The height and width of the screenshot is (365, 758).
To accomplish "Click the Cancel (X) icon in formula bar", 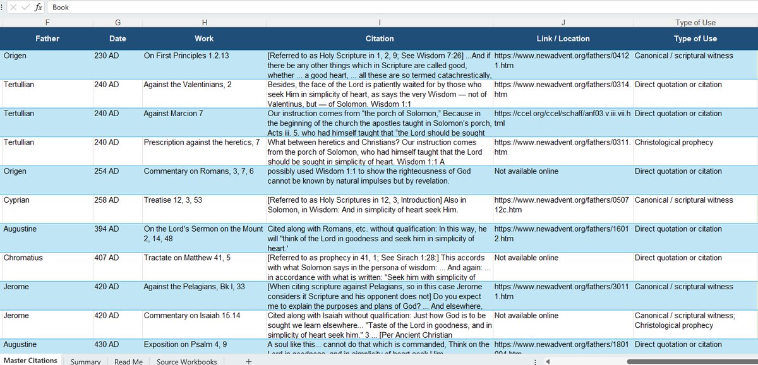I will point(14,8).
